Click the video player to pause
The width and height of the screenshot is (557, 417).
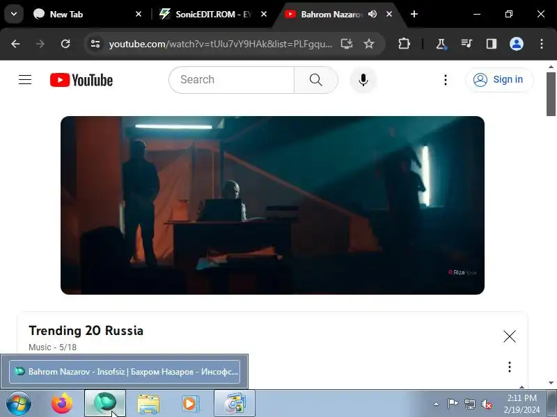tap(272, 205)
